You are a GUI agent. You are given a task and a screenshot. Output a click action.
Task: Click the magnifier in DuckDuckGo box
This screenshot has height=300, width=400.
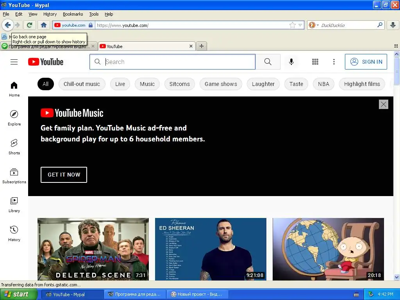(x=380, y=25)
